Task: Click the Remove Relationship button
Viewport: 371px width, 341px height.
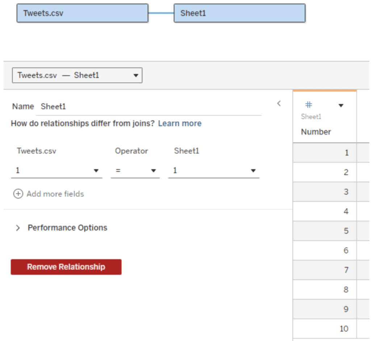Action: [66, 267]
